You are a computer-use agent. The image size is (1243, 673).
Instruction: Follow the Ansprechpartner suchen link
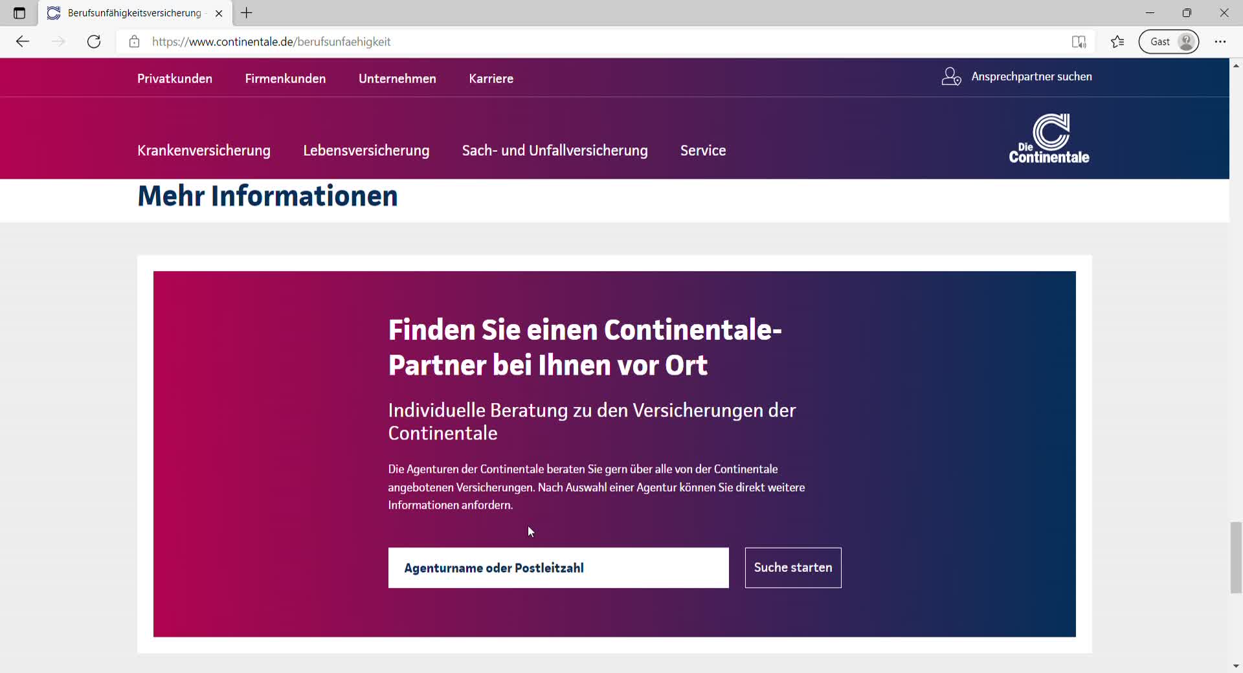pyautogui.click(x=1031, y=76)
